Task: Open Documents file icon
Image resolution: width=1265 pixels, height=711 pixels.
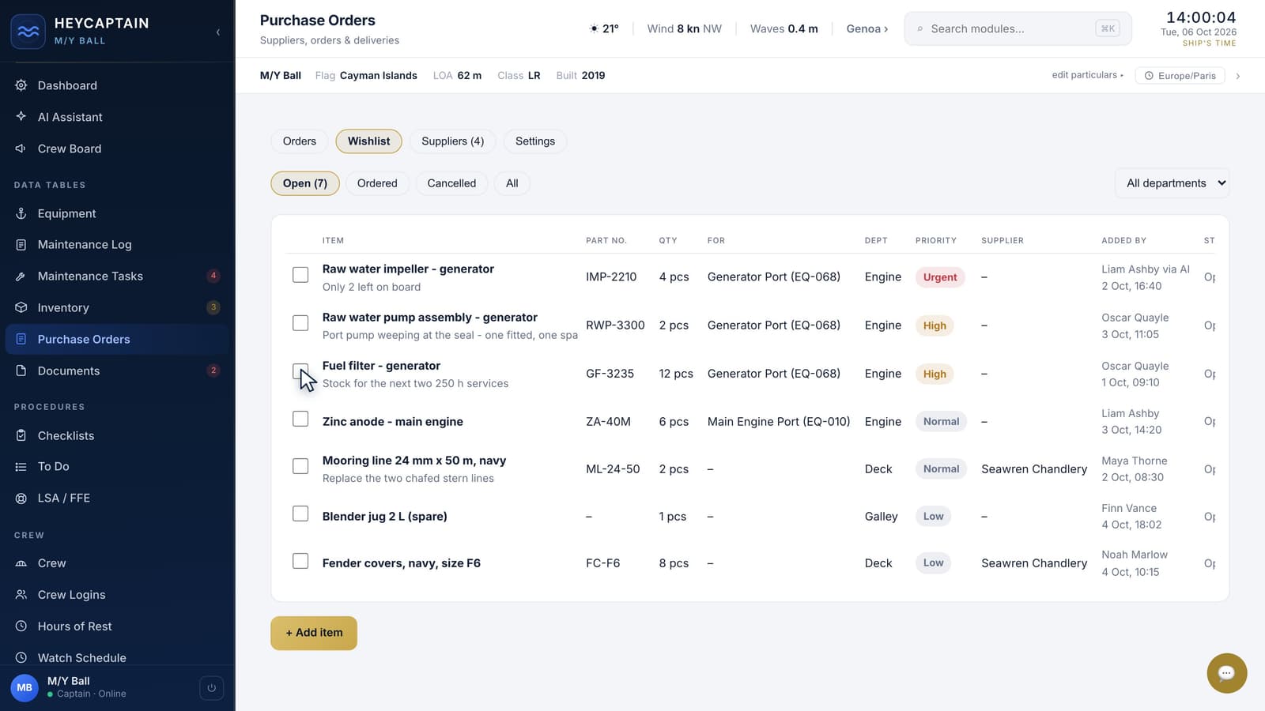Action: click(21, 371)
